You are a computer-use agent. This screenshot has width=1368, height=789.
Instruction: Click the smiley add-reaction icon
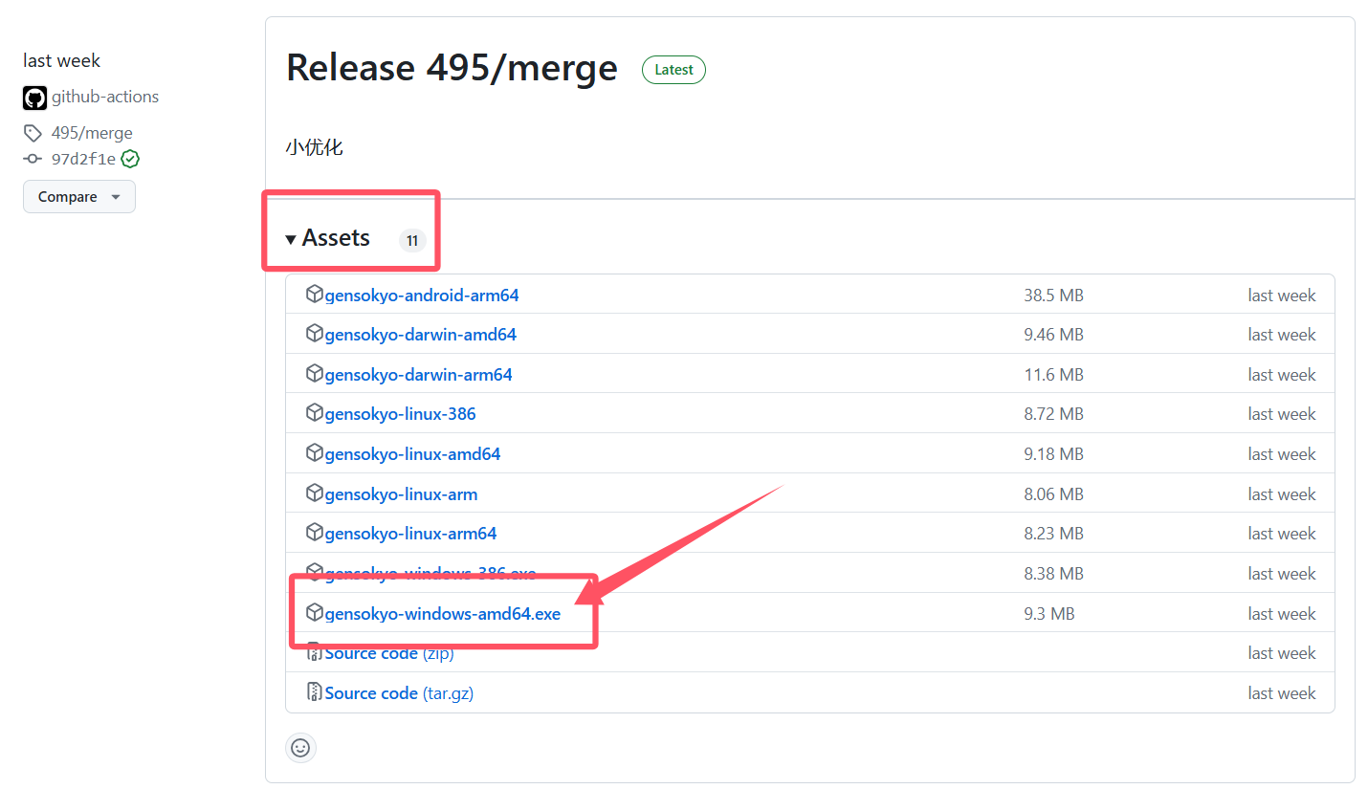(300, 748)
